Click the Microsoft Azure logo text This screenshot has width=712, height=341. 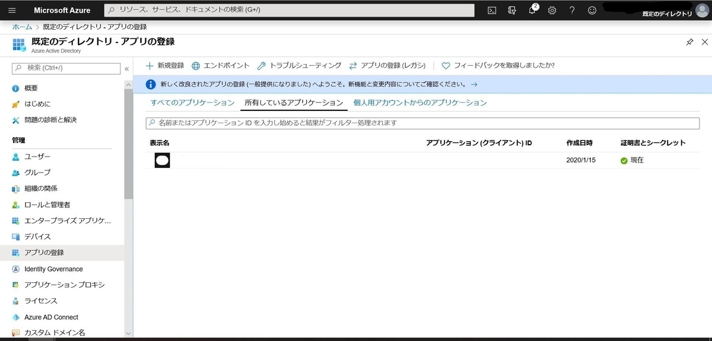click(62, 10)
